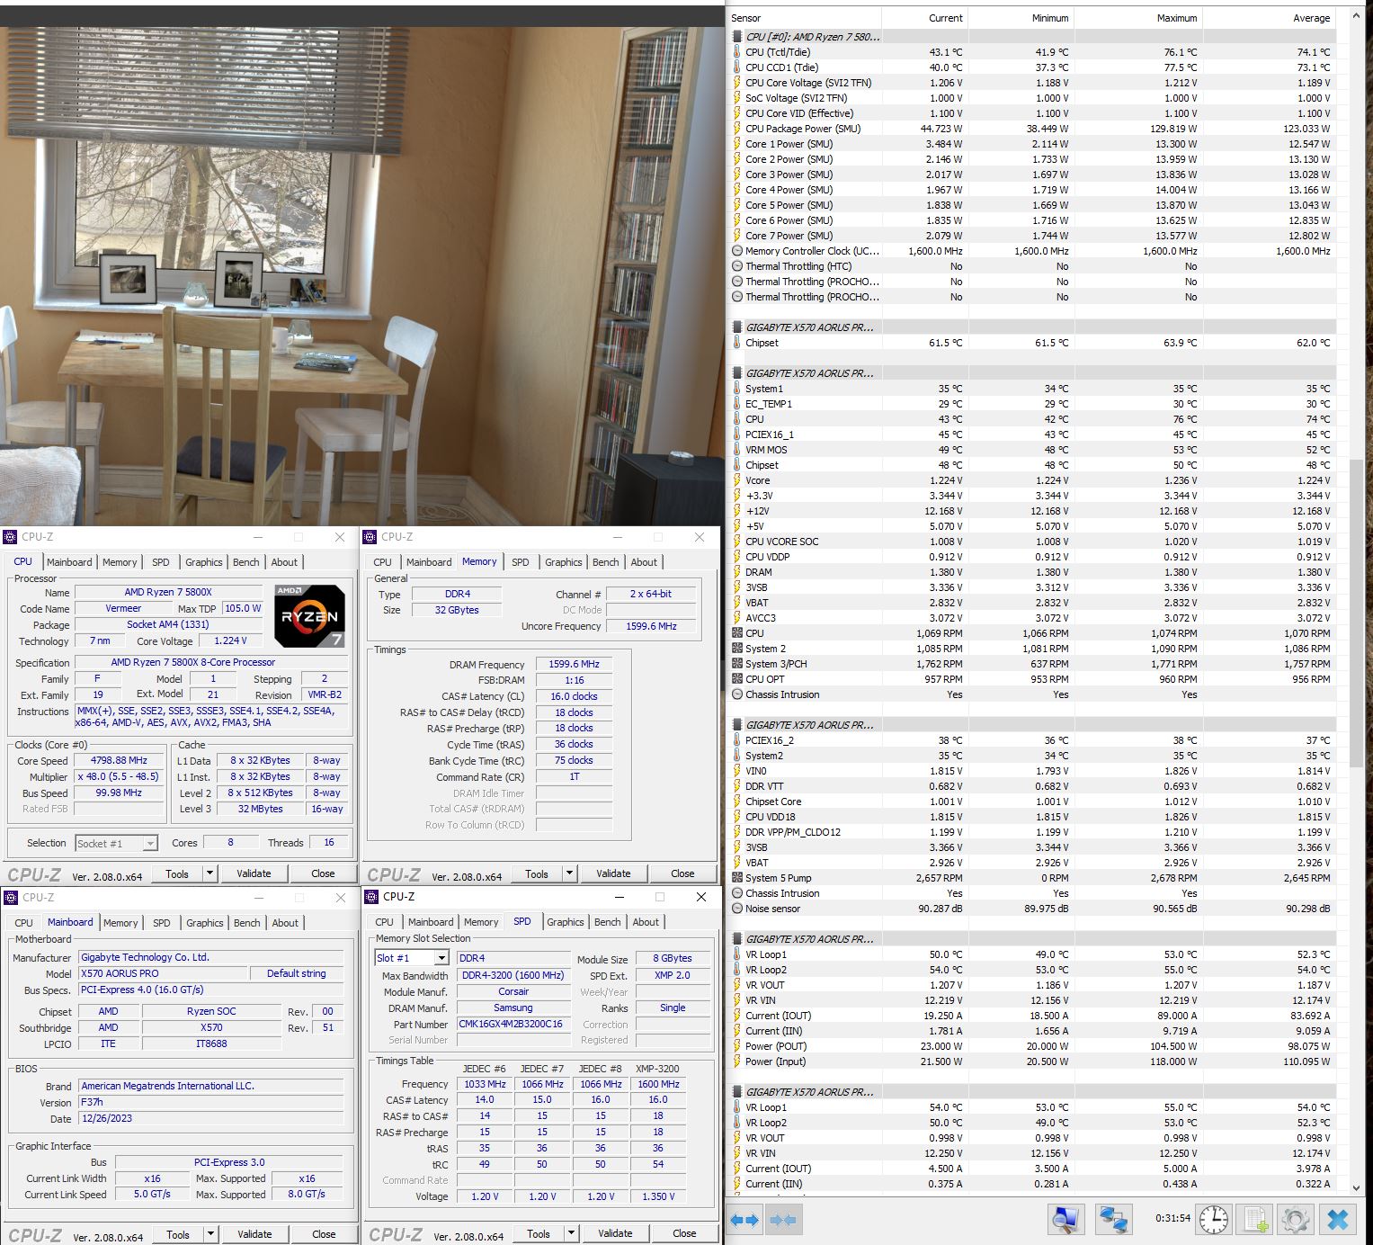The height and width of the screenshot is (1245, 1373).
Task: Open the Slot #1 memory slot dropdown
Action: point(441,958)
